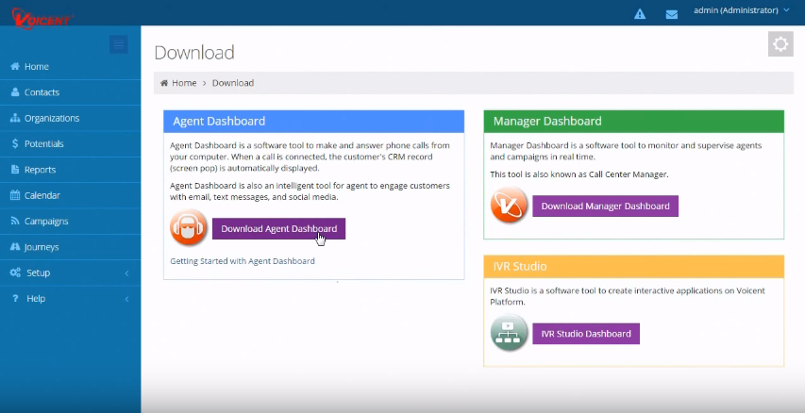Open Getting Started with Agent Dashboard link

(x=243, y=261)
